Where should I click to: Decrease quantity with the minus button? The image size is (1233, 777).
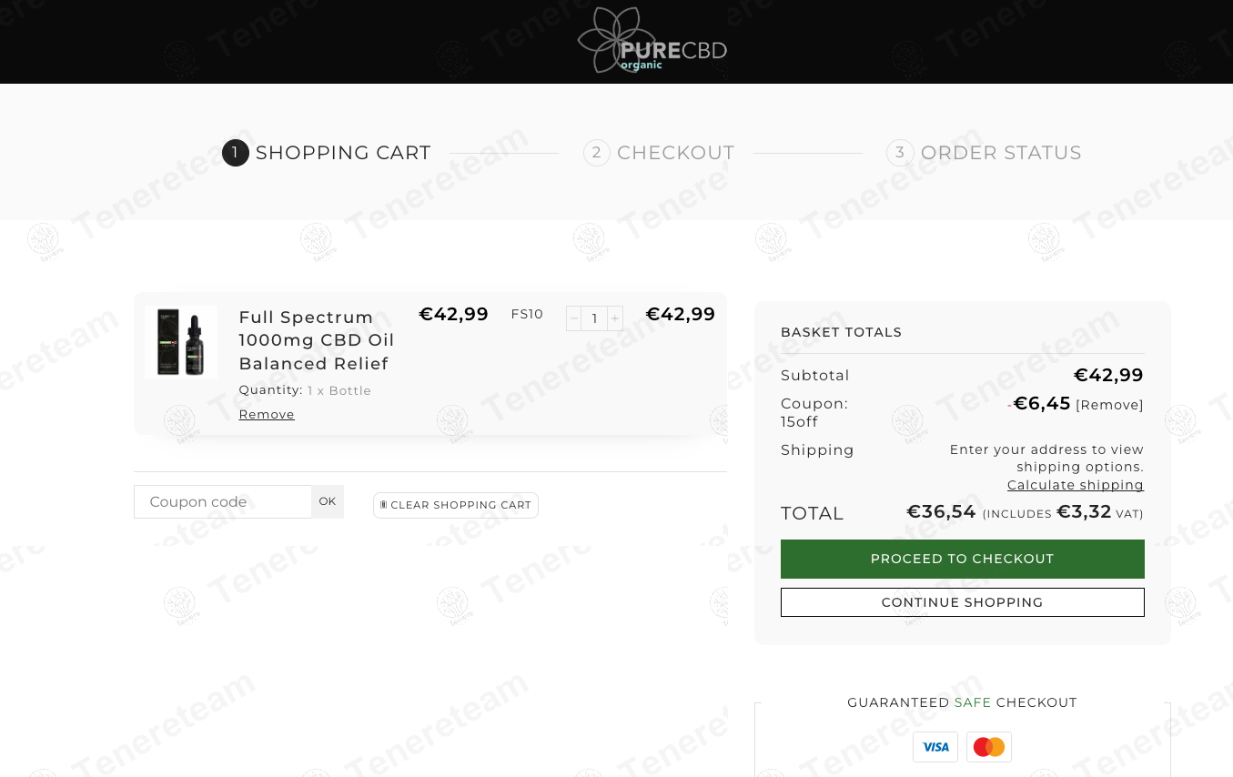click(574, 318)
